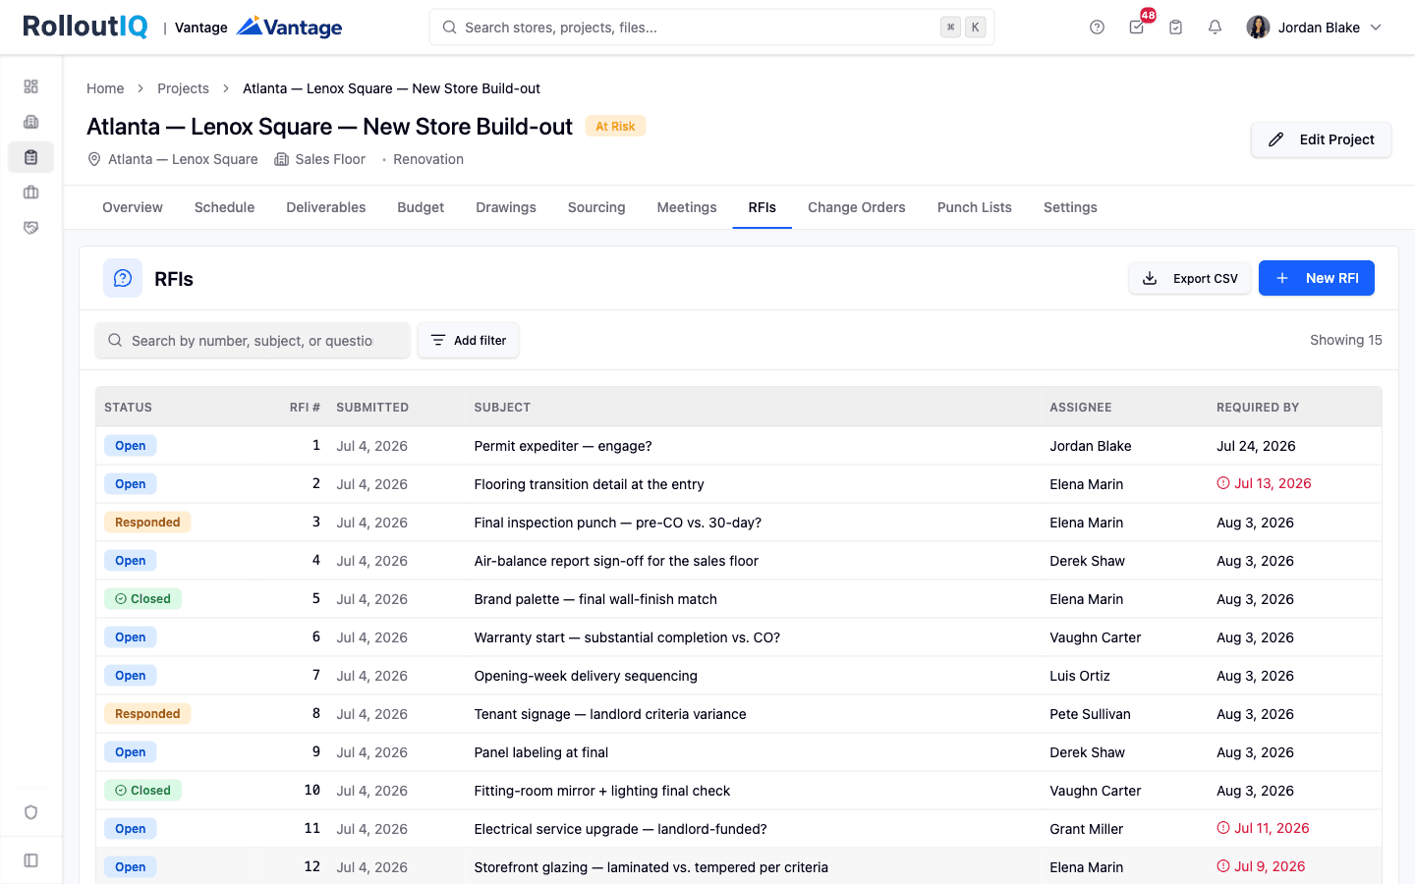1415x884 pixels.
Task: Open the help question-mark icon
Action: coord(1097,28)
